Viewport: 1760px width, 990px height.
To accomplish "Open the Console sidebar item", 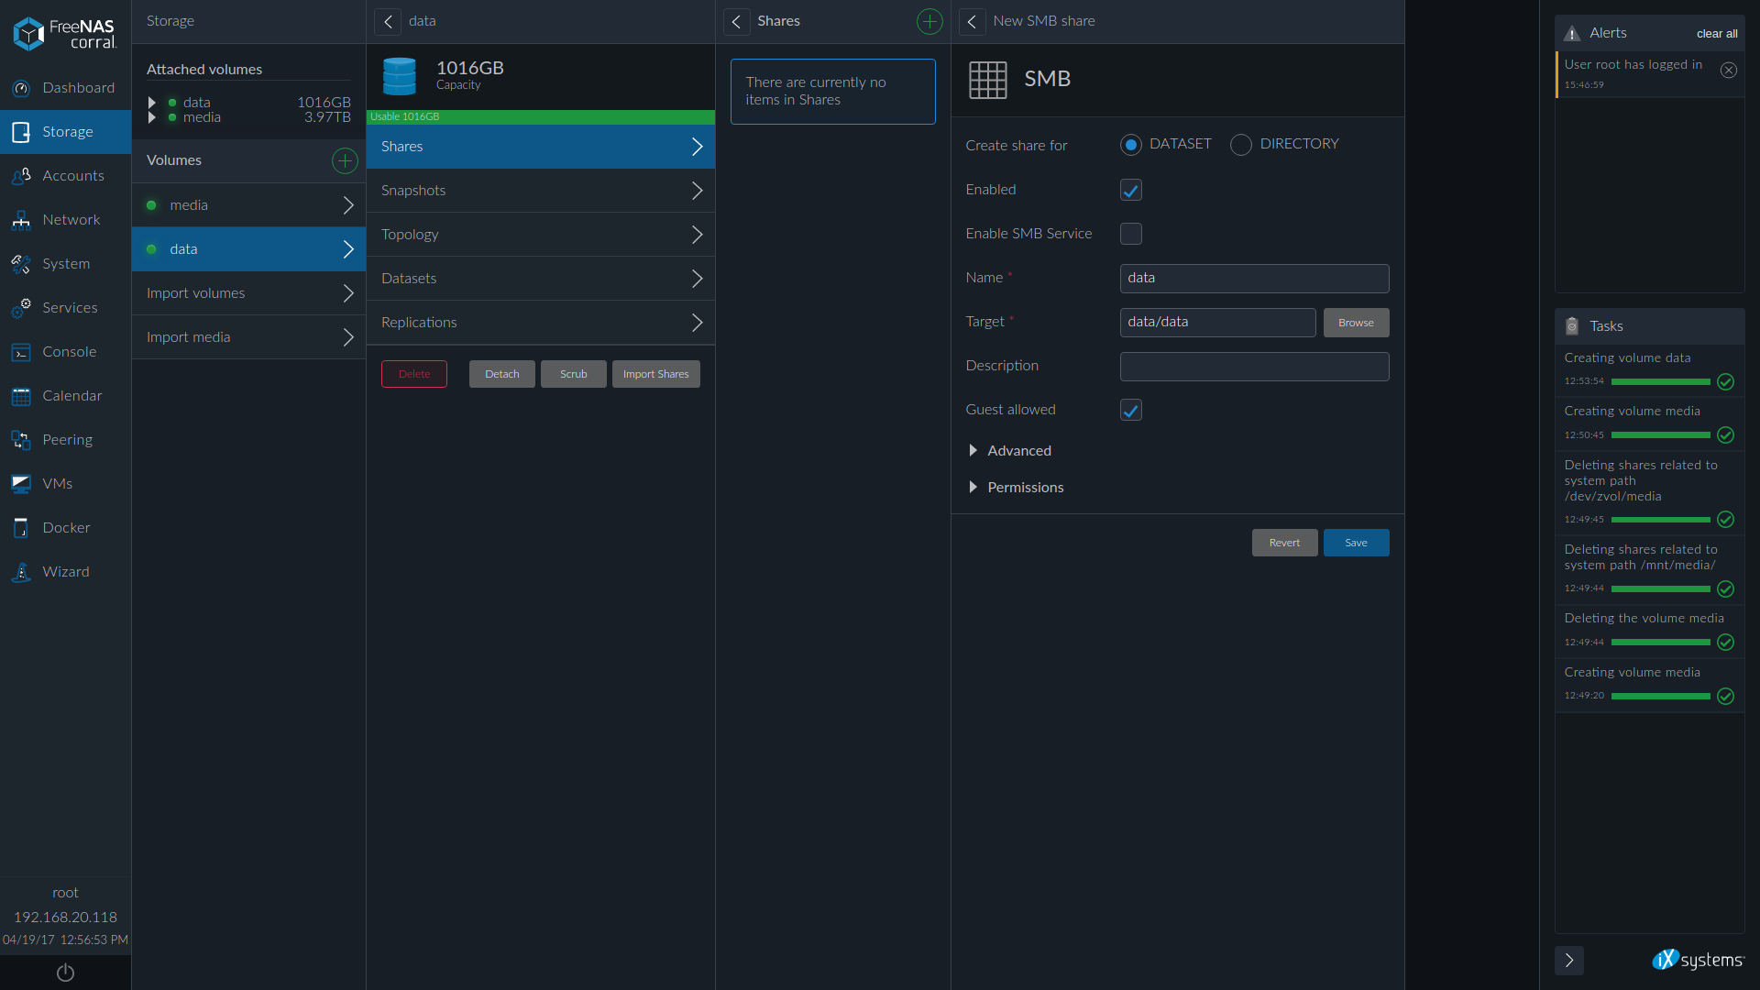I will (69, 352).
